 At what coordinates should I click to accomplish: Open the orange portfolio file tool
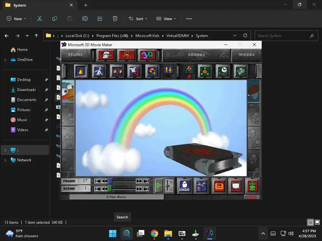219,186
